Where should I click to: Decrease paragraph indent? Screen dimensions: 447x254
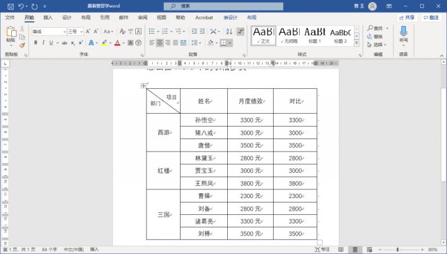(x=194, y=31)
